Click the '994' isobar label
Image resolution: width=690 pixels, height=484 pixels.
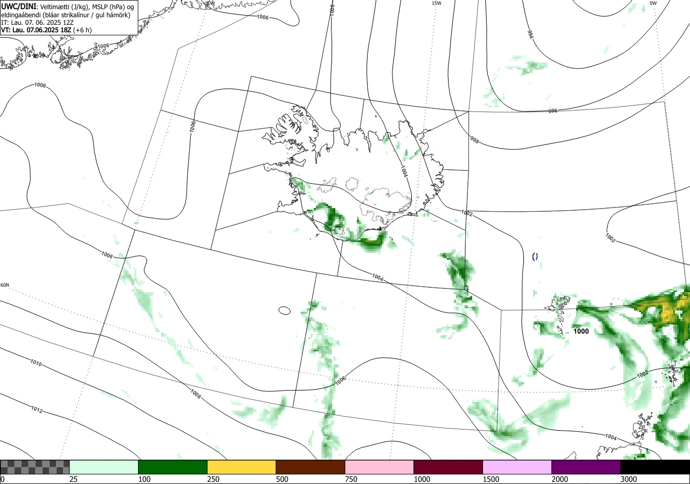pos(530,34)
